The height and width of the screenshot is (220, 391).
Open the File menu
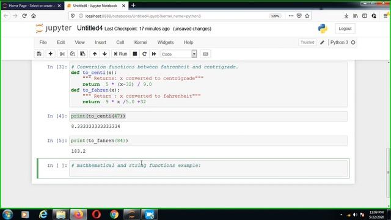[43, 42]
